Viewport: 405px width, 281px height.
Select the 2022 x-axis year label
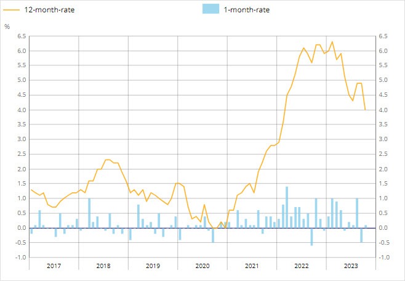tap(302, 266)
